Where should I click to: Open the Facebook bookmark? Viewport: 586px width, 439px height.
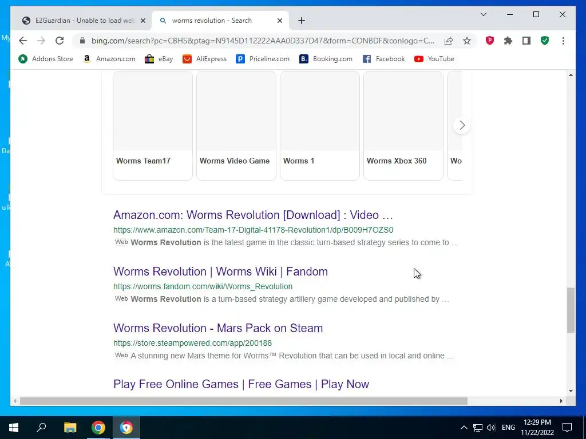pos(384,59)
